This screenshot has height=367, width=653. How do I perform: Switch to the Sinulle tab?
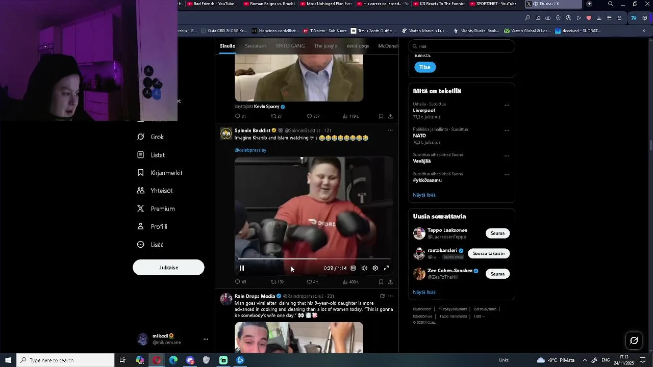(228, 46)
